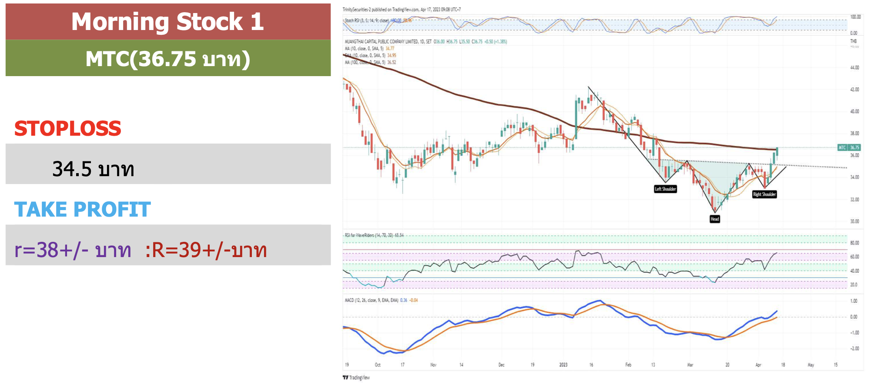Click the MACD indicator legend
The height and width of the screenshot is (388, 870).
(x=381, y=300)
